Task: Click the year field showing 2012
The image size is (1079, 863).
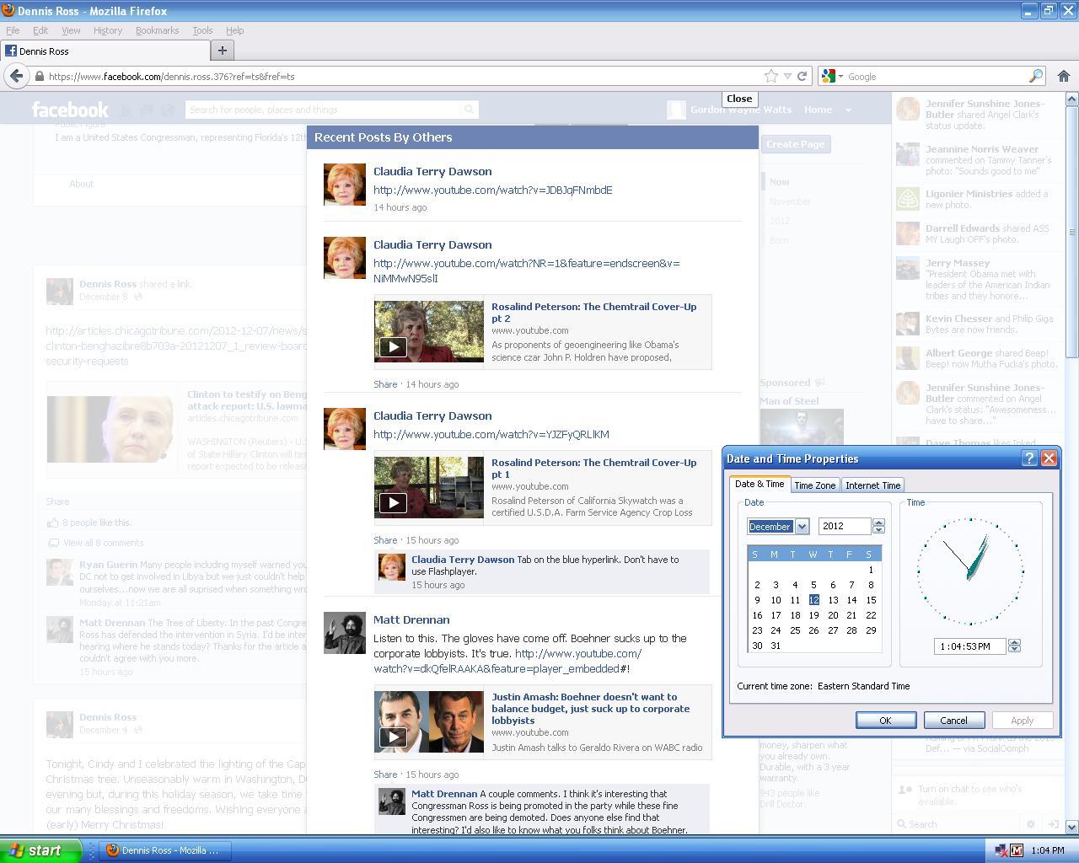Action: click(845, 527)
